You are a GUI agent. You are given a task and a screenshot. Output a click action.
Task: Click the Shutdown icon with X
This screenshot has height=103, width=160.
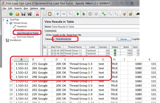pos(96,14)
